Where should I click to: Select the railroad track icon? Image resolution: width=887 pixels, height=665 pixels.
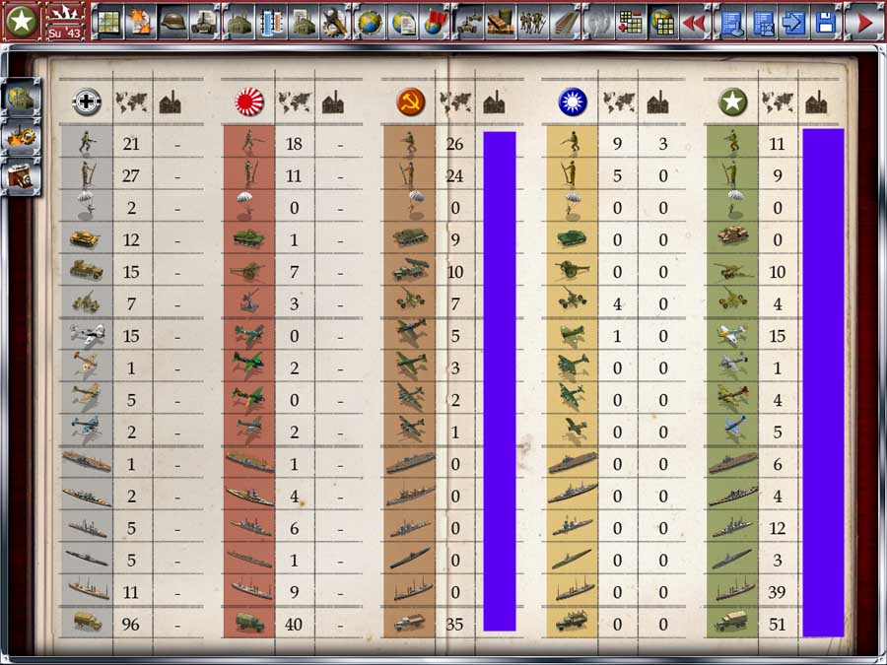(565, 22)
